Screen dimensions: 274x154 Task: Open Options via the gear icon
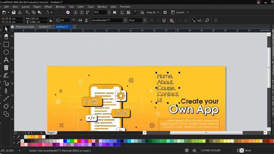(165, 12)
